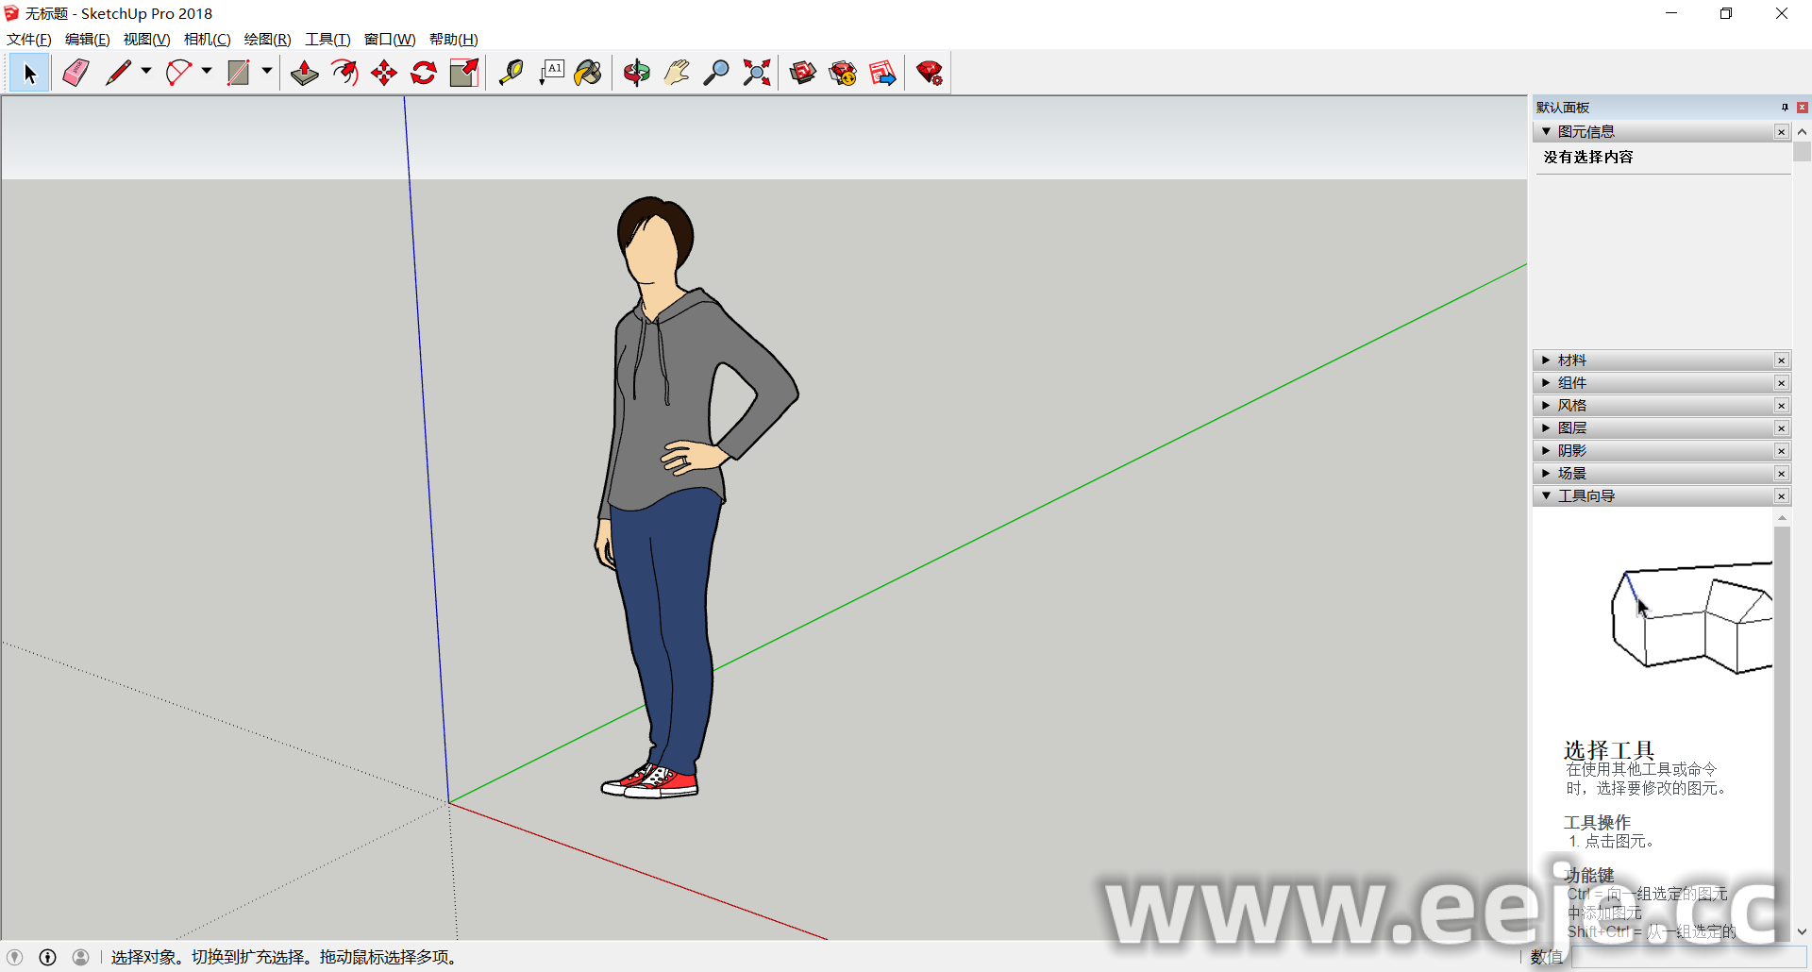Activate the Orbit camera tool
1812x972 pixels.
(x=637, y=73)
